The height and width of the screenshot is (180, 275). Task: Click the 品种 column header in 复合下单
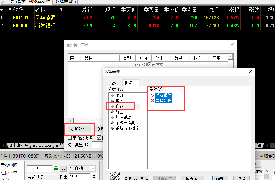tap(100, 58)
